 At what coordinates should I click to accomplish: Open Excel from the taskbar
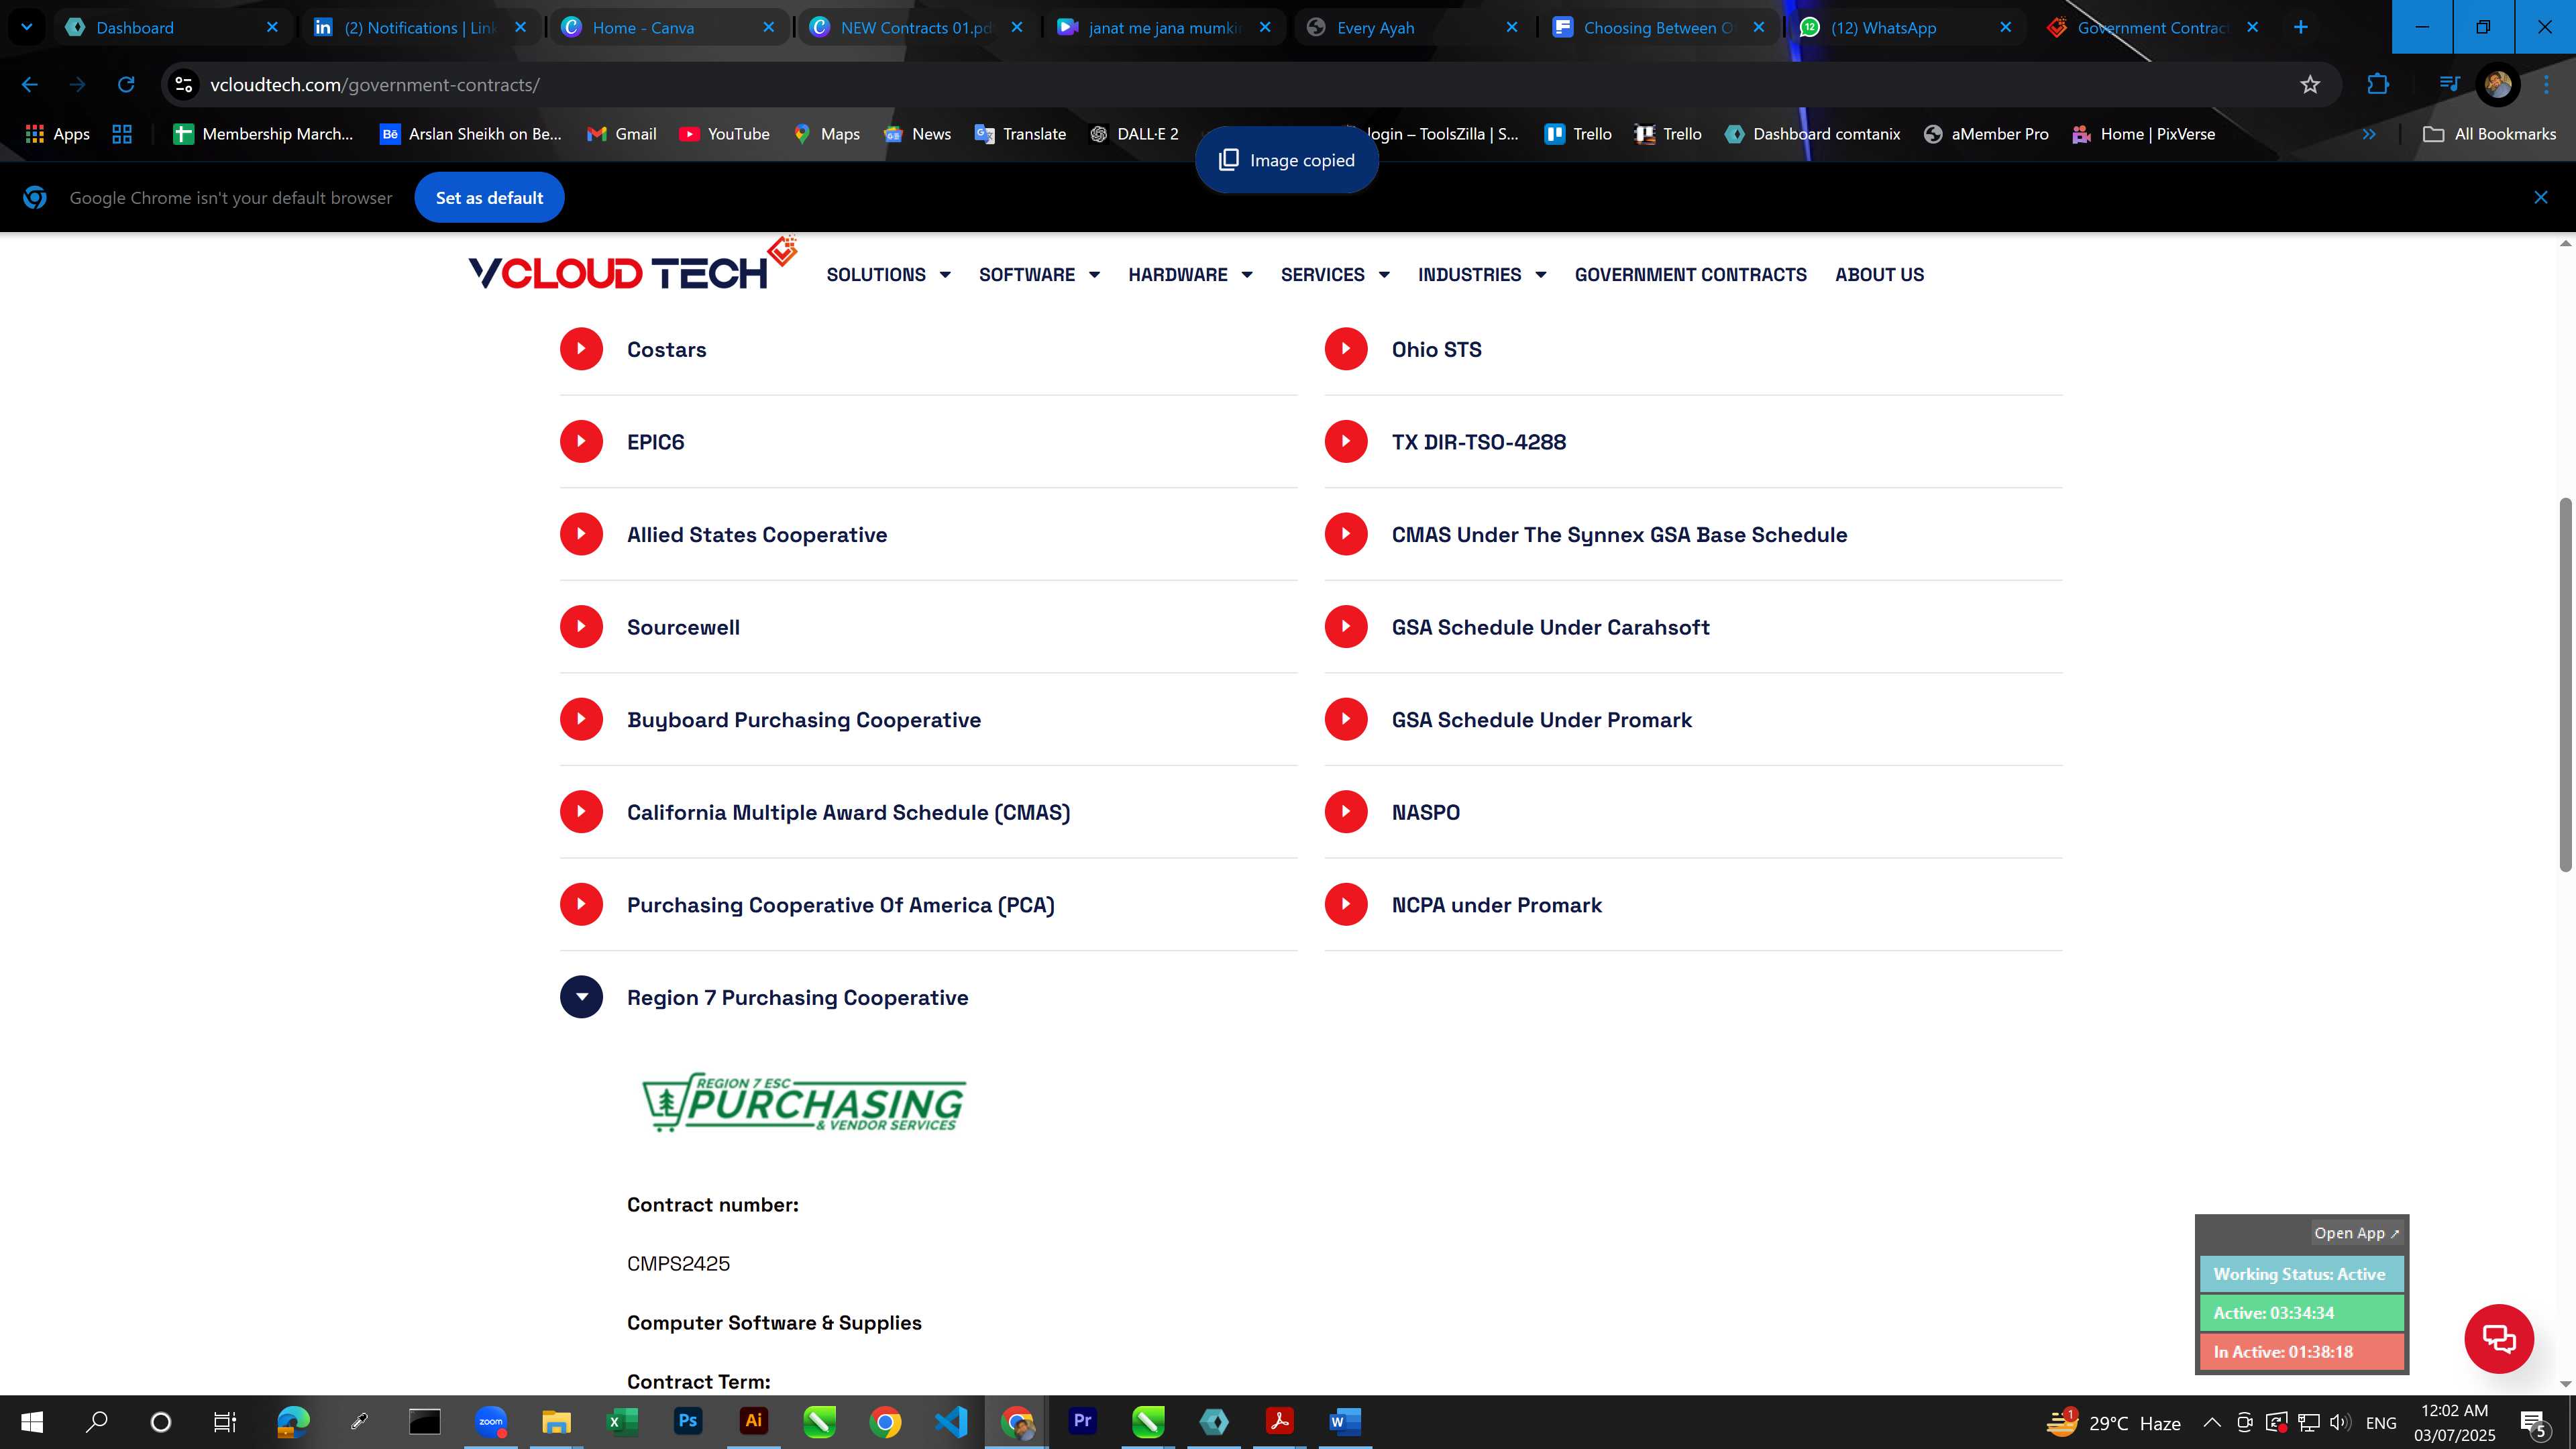622,1422
